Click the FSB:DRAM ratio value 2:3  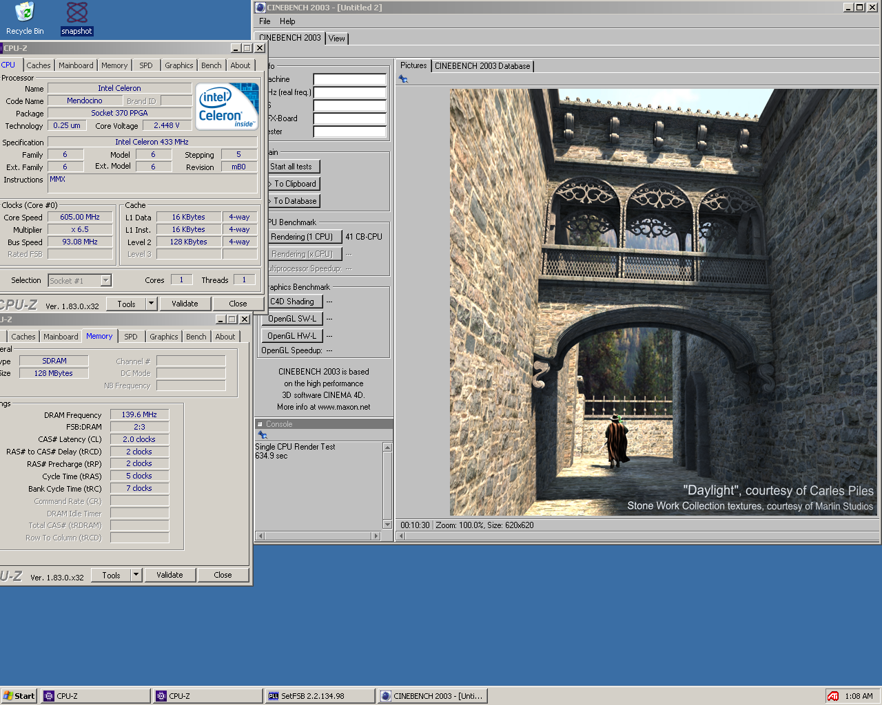(139, 427)
